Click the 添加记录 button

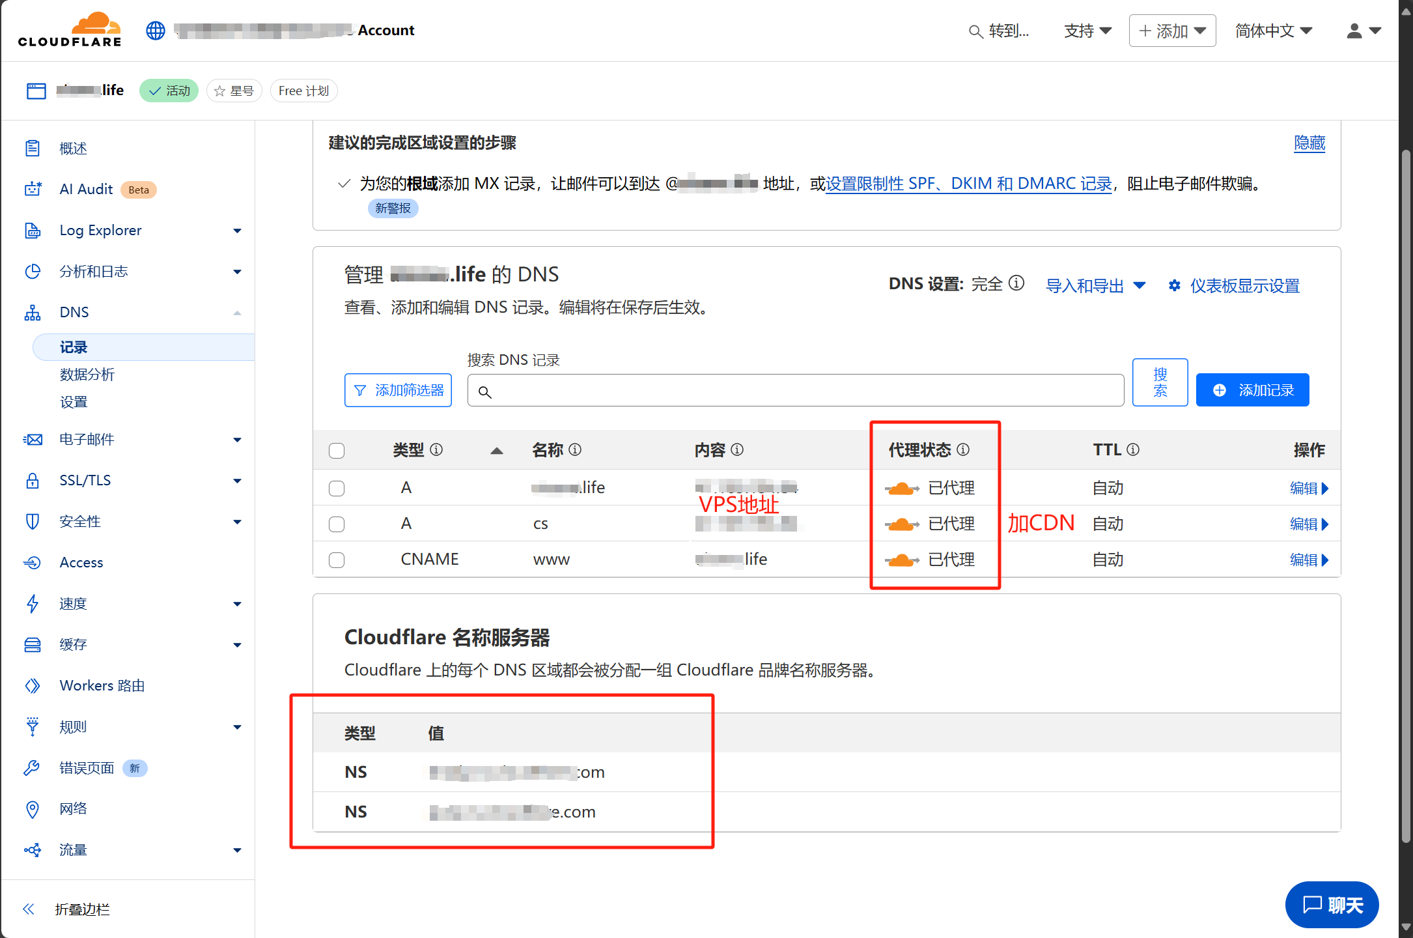1253,390
